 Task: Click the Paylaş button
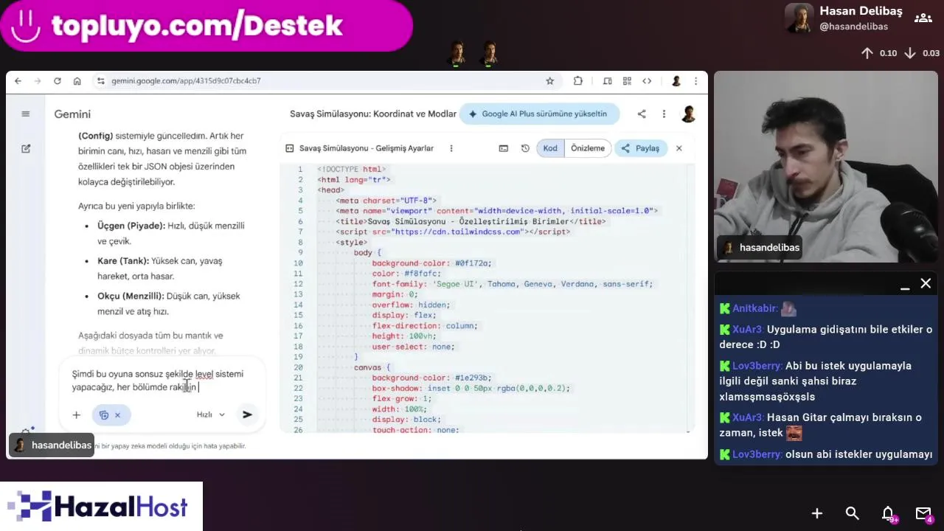[640, 148]
